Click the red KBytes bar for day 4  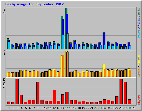pyautogui.click(x=21, y=100)
